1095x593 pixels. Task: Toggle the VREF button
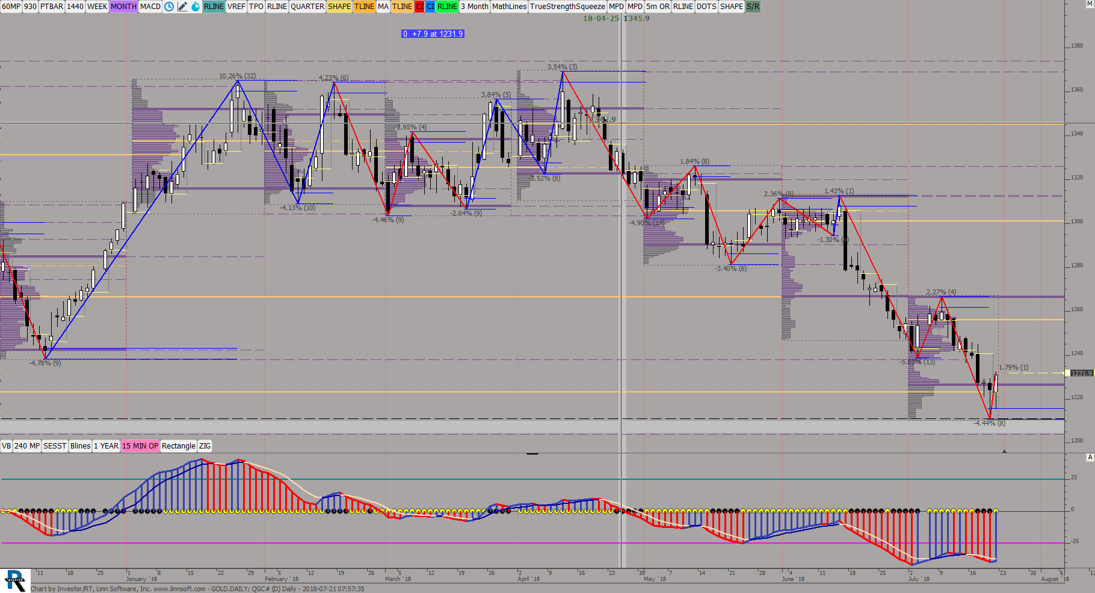pos(236,7)
